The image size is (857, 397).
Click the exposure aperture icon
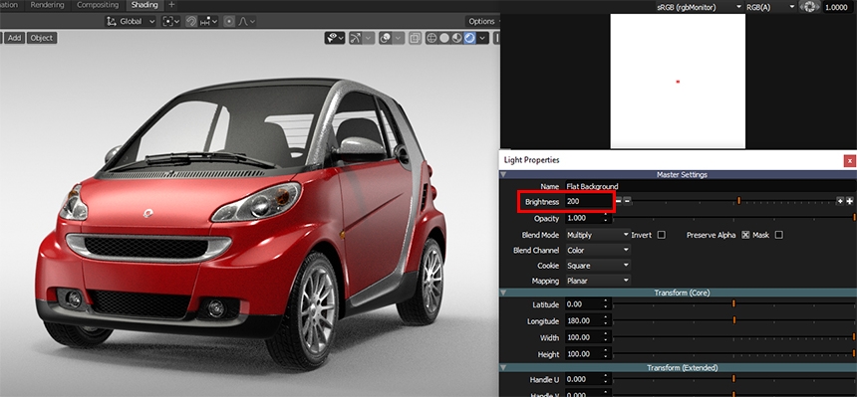tap(809, 7)
